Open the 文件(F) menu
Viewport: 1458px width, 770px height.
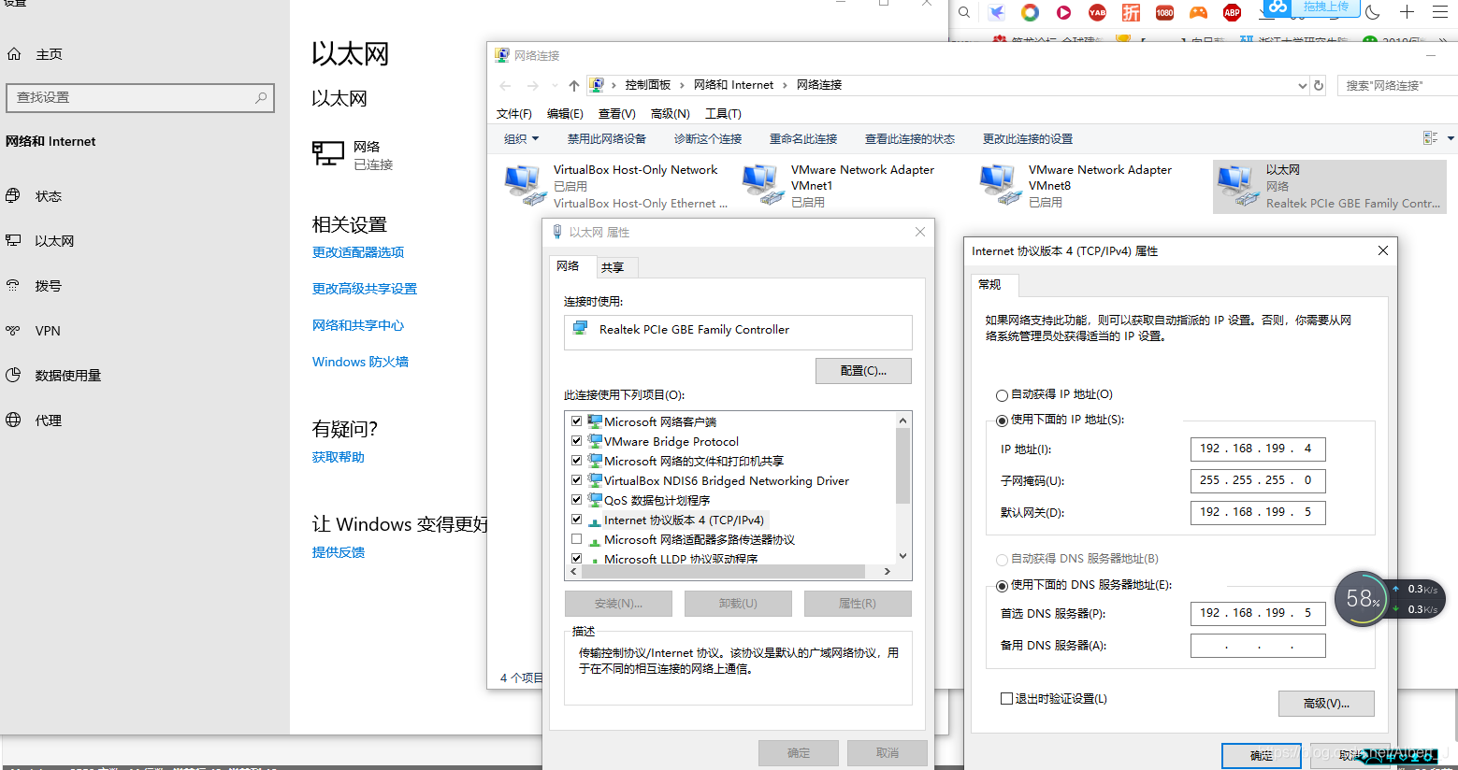tap(514, 113)
